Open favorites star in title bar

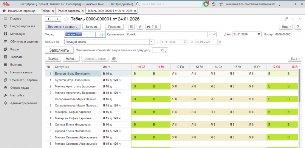pyautogui.click(x=221, y=4)
